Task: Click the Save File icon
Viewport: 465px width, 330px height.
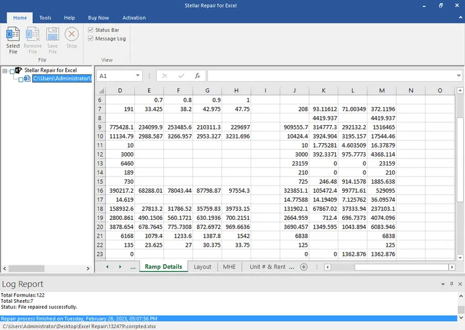Action: 52,34
